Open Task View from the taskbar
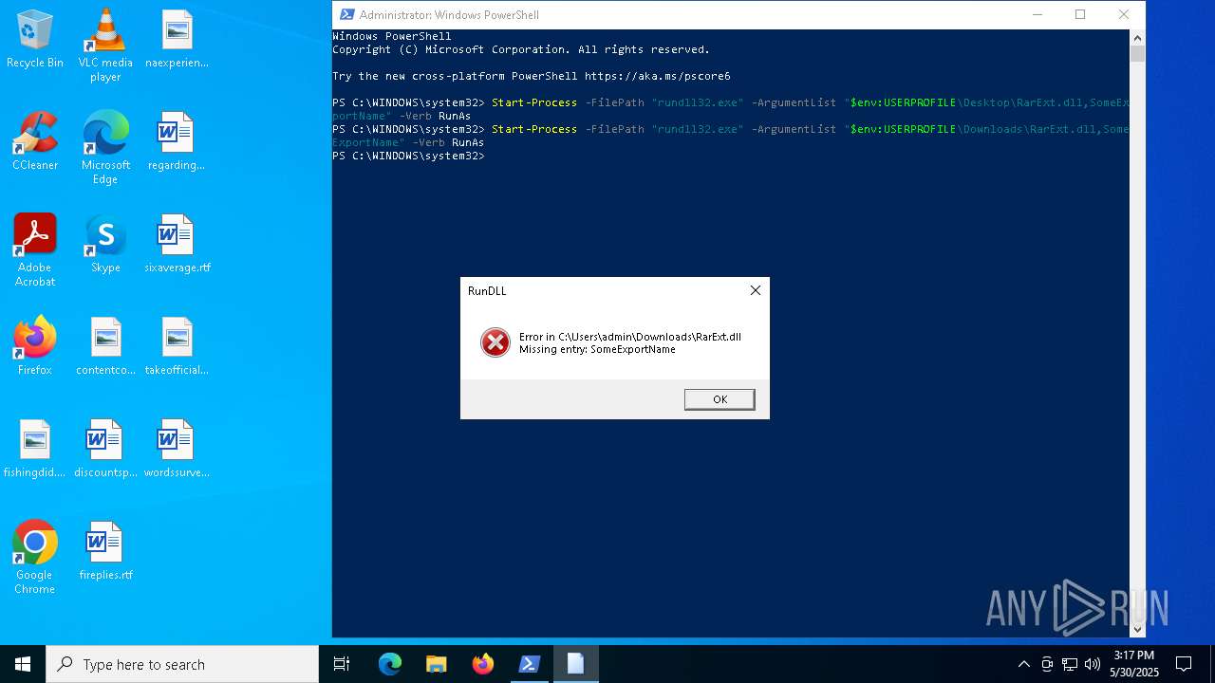1215x683 pixels. click(342, 664)
